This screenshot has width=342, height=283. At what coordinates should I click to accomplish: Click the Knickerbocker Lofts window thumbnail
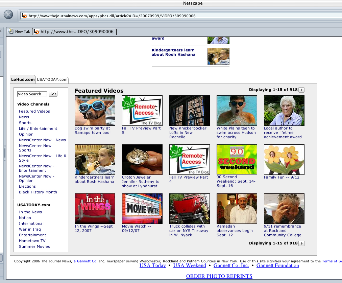190,111
